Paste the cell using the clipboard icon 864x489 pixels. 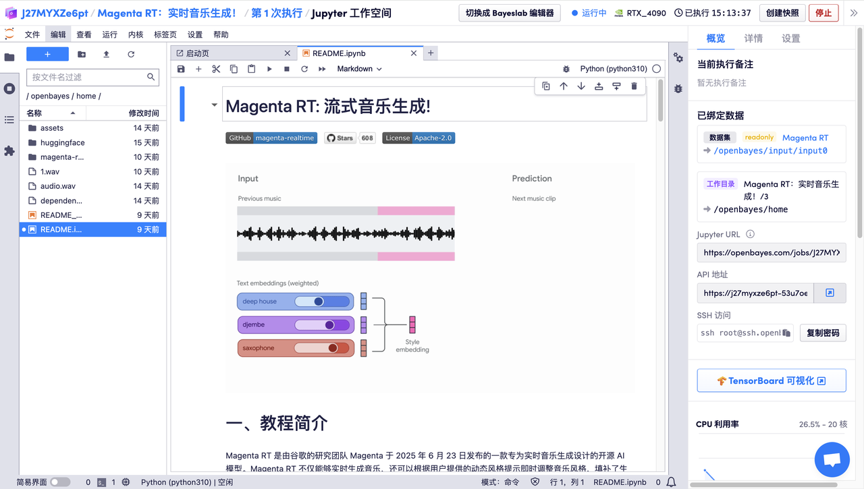click(x=252, y=69)
